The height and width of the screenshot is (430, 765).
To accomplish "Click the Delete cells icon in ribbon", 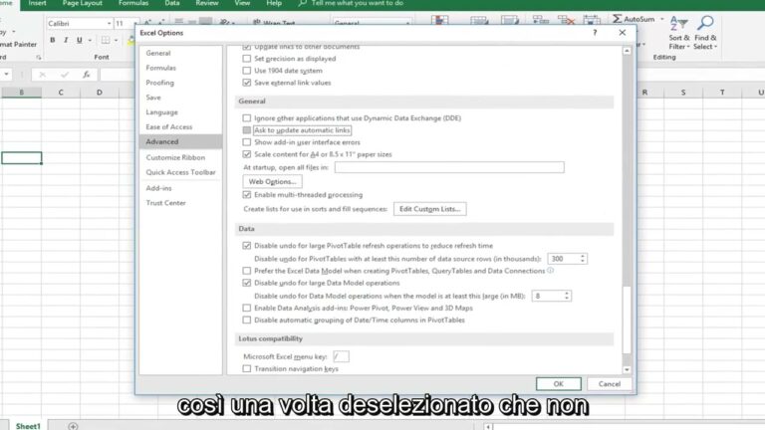I will 566,20.
